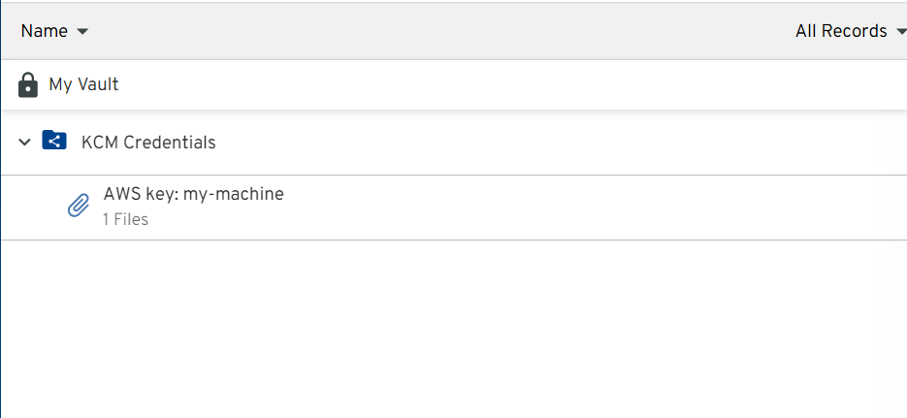Click the gap between the chevron and the folder icon
907x418 pixels.
(x=37, y=143)
